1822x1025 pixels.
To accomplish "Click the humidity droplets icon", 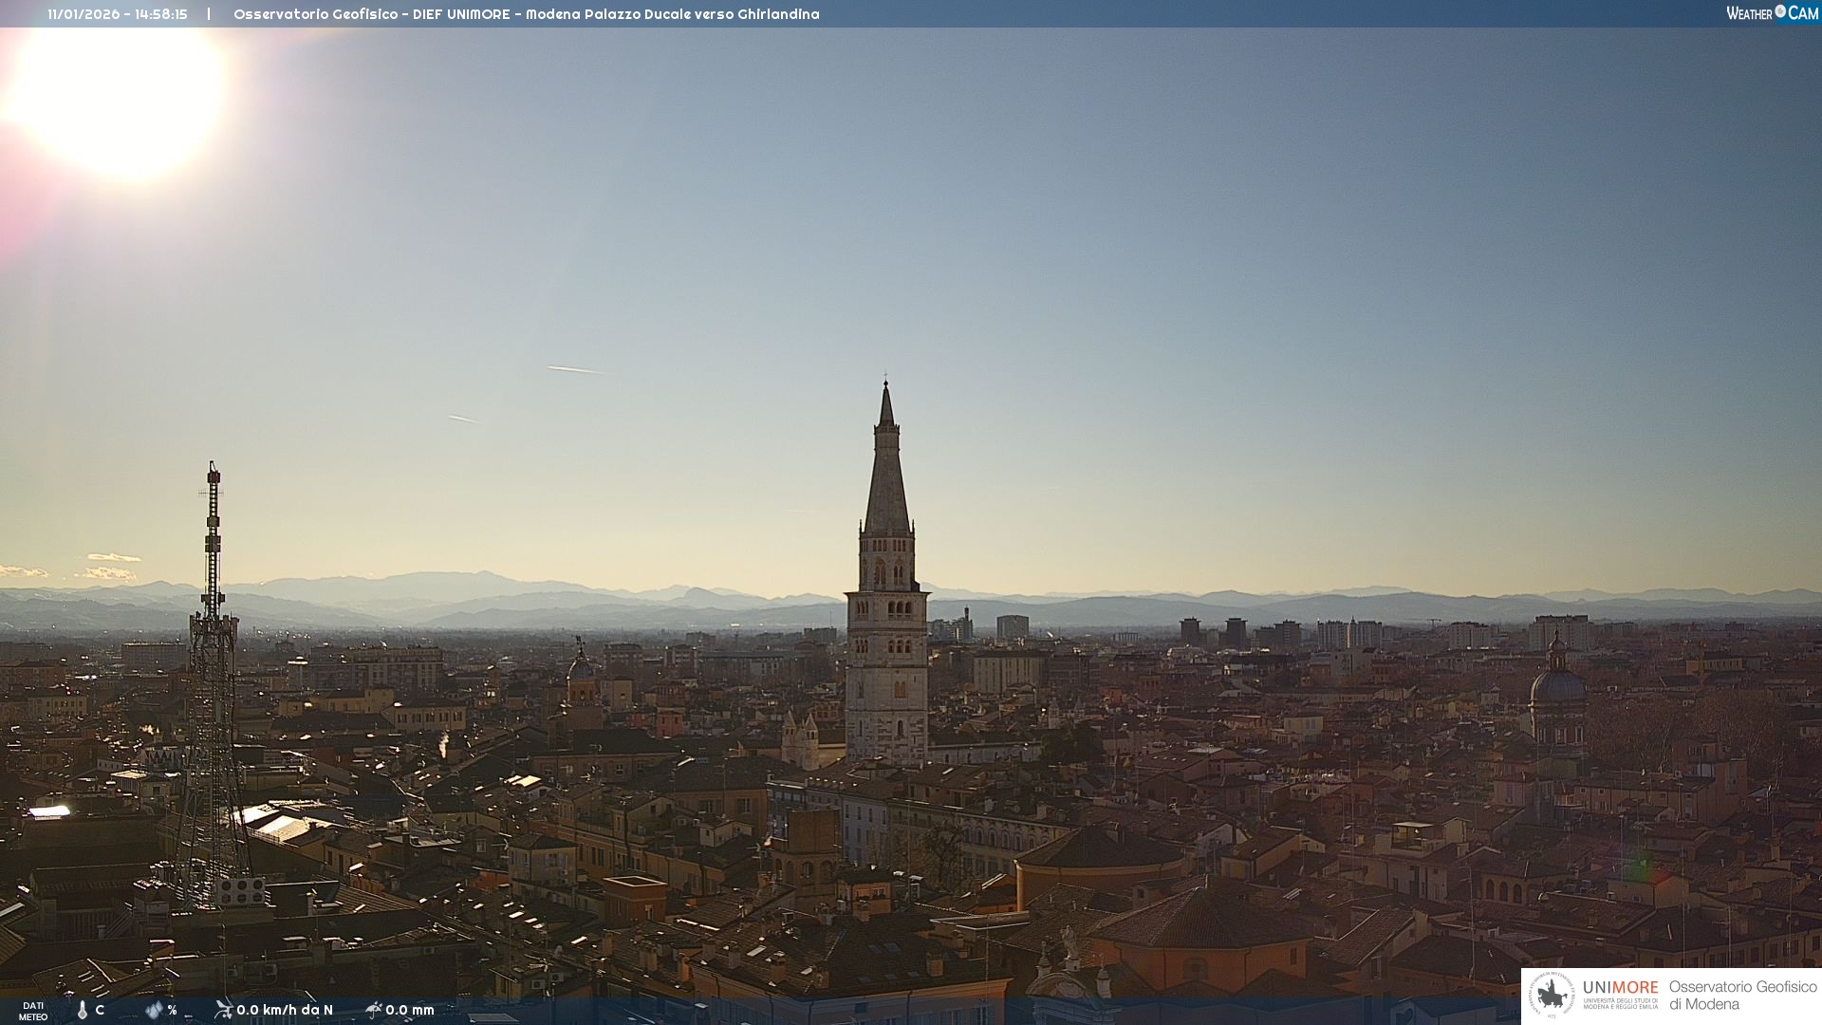I will click(x=154, y=1010).
